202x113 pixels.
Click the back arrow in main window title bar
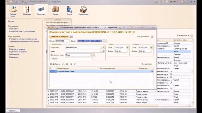pos(15,2)
